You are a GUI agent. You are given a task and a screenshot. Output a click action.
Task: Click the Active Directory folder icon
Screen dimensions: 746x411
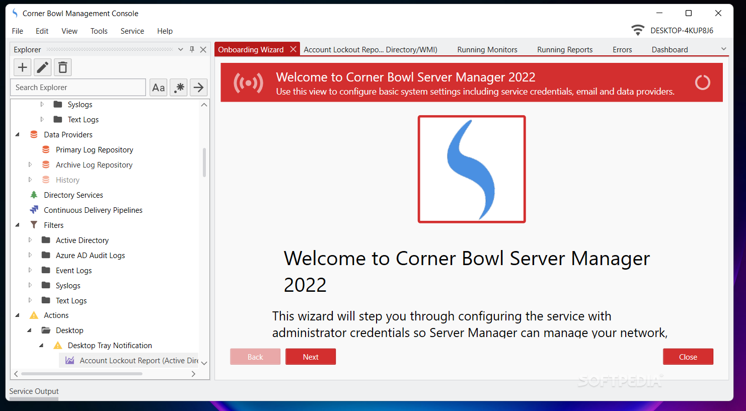[x=46, y=240]
